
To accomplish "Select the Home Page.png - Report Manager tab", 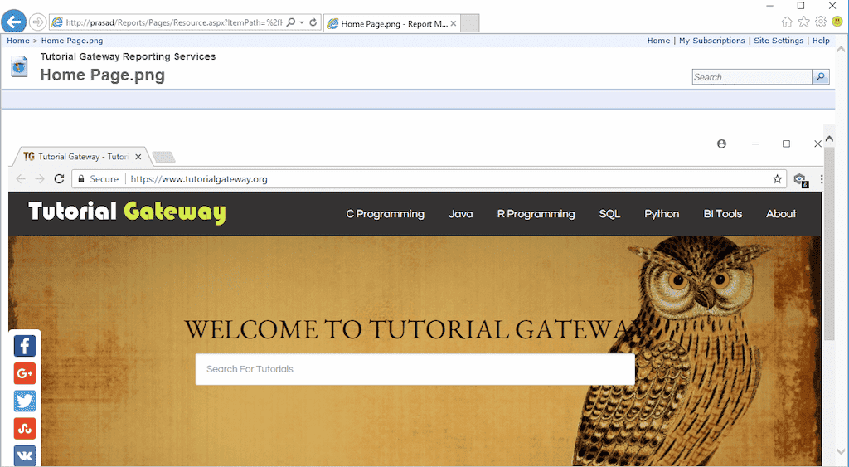I will coord(392,23).
